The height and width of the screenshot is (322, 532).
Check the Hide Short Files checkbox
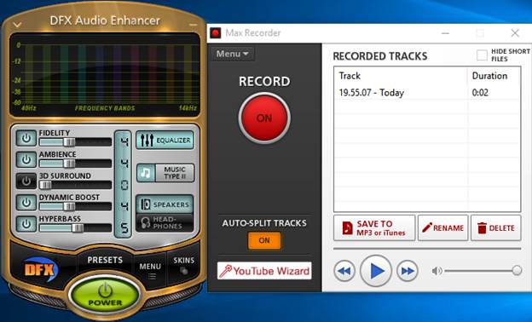point(482,55)
